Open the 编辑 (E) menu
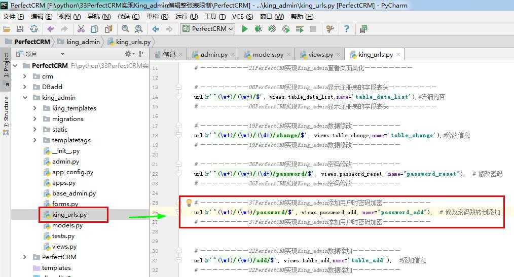The image size is (514, 277). pos(41,16)
